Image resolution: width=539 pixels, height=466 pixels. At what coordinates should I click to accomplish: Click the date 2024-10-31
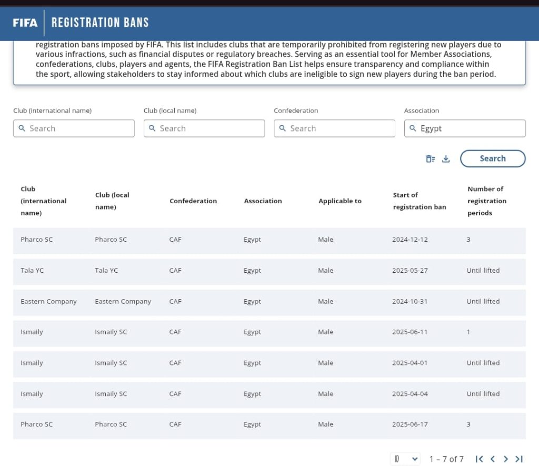(410, 301)
